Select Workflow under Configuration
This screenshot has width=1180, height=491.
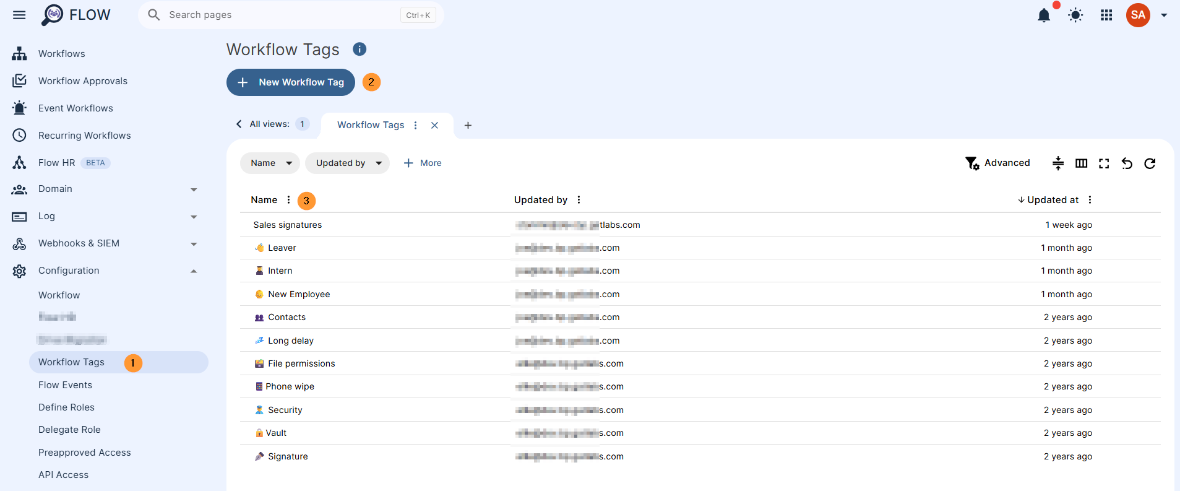click(59, 295)
